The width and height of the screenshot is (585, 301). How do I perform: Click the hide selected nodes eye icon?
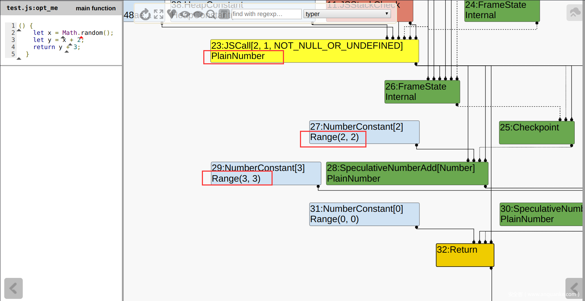point(198,14)
